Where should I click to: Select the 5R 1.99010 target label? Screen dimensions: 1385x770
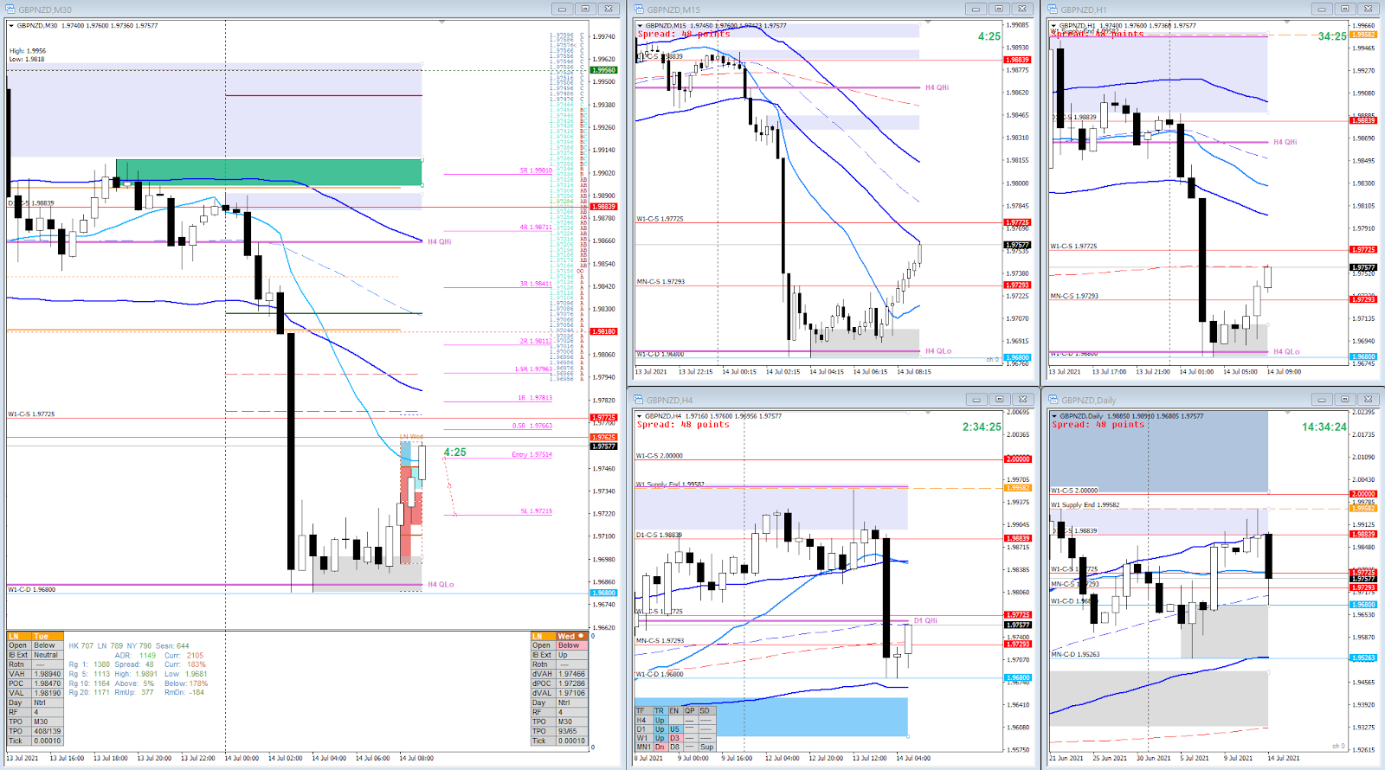(536, 170)
